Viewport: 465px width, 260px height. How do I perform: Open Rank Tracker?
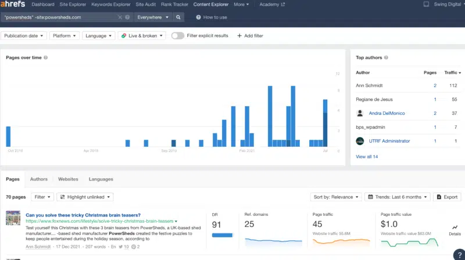175,4
